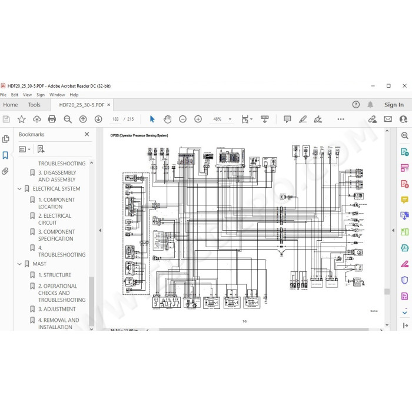Click document vertical scrollbar thumb
The width and height of the screenshot is (412, 412).
click(387, 292)
